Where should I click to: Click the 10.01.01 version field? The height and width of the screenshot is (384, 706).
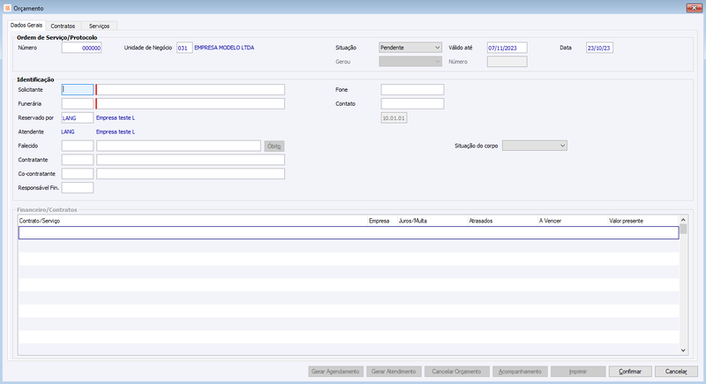click(x=394, y=118)
